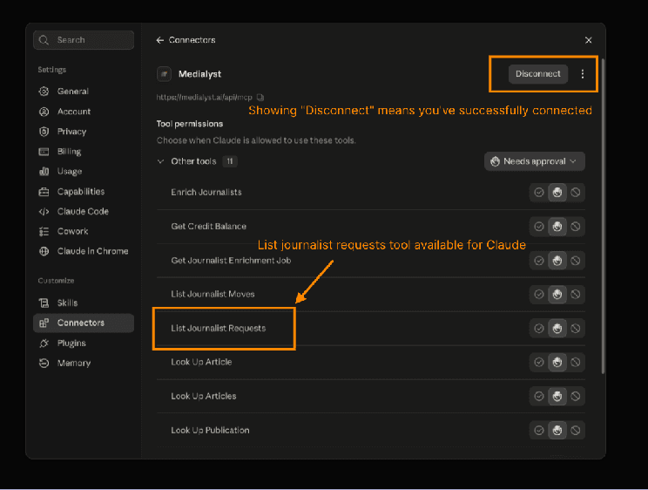
Task: Set Look Up Articles to always allow
Action: [539, 397]
